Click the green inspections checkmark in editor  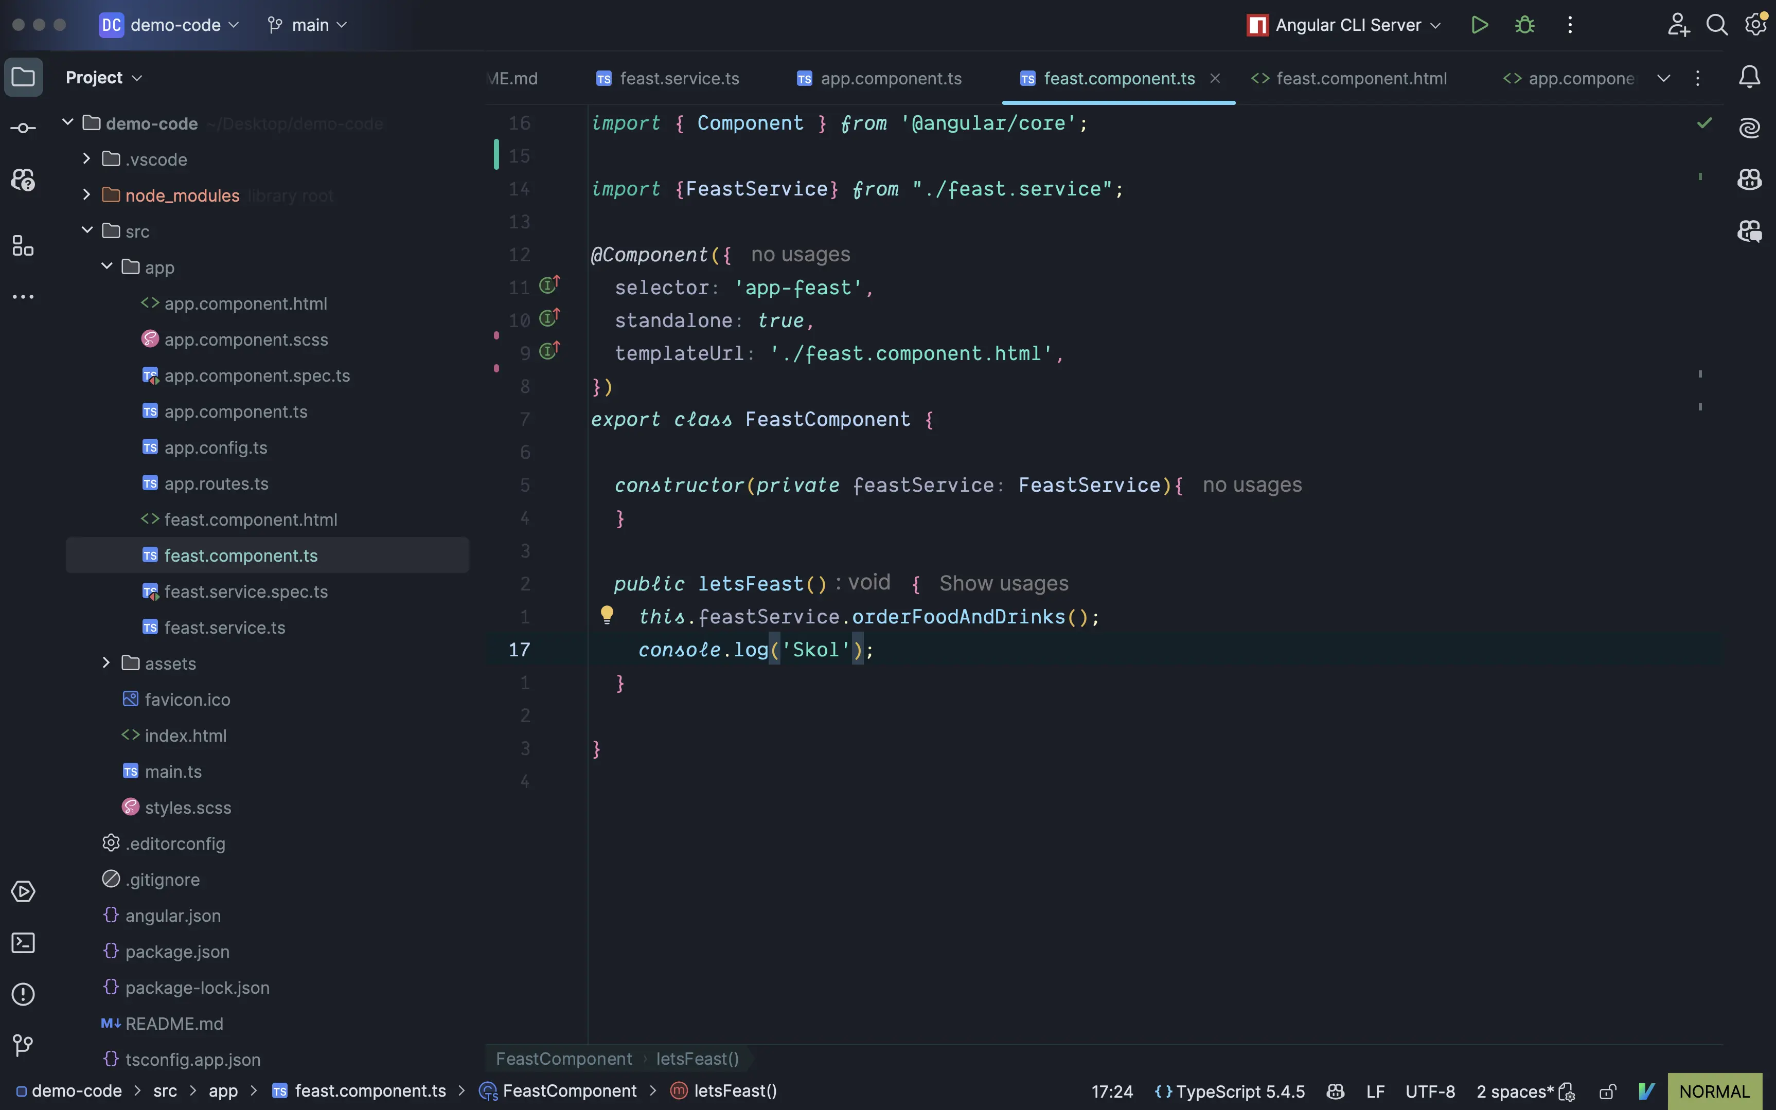click(x=1704, y=122)
